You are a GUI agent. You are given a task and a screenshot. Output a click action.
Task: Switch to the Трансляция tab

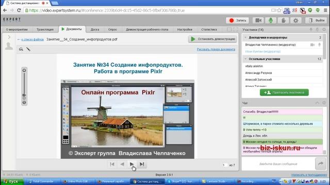point(45,30)
